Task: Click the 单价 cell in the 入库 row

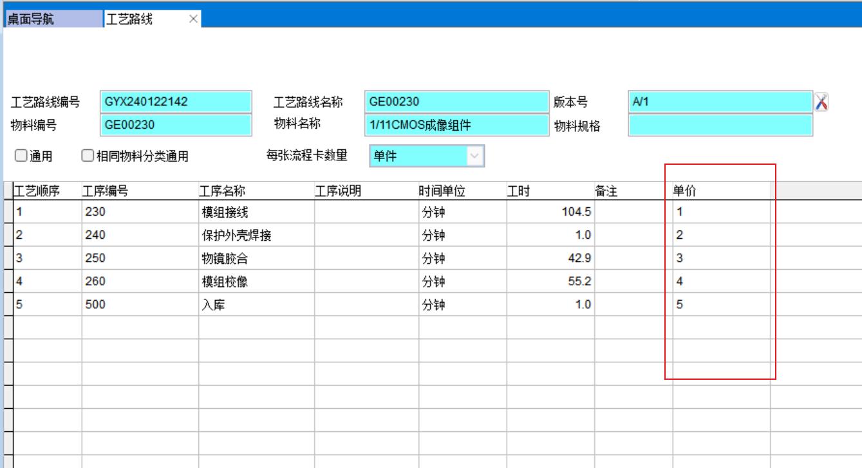Action: [720, 305]
